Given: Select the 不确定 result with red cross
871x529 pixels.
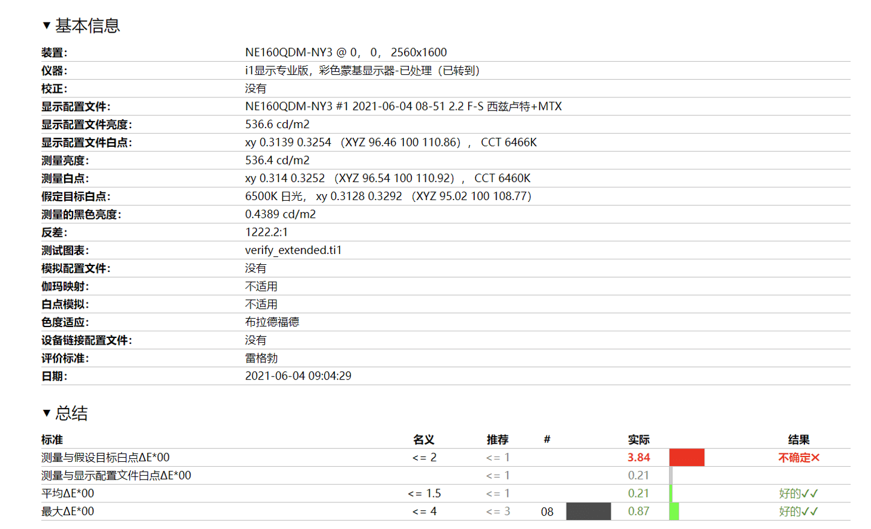Looking at the screenshot, I should [798, 458].
